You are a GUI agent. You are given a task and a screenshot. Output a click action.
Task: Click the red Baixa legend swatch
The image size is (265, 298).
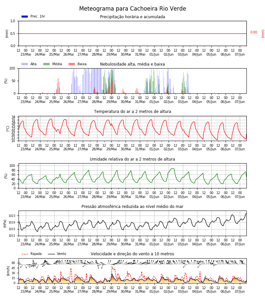click(72, 64)
